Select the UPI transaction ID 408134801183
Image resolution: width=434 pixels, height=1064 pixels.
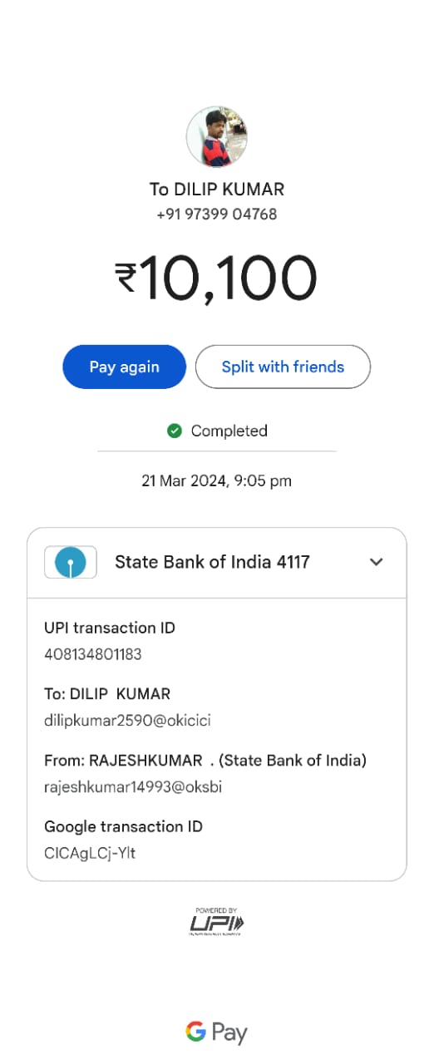(93, 654)
